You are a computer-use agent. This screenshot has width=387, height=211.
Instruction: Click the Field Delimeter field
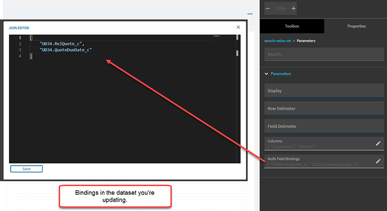click(x=324, y=126)
